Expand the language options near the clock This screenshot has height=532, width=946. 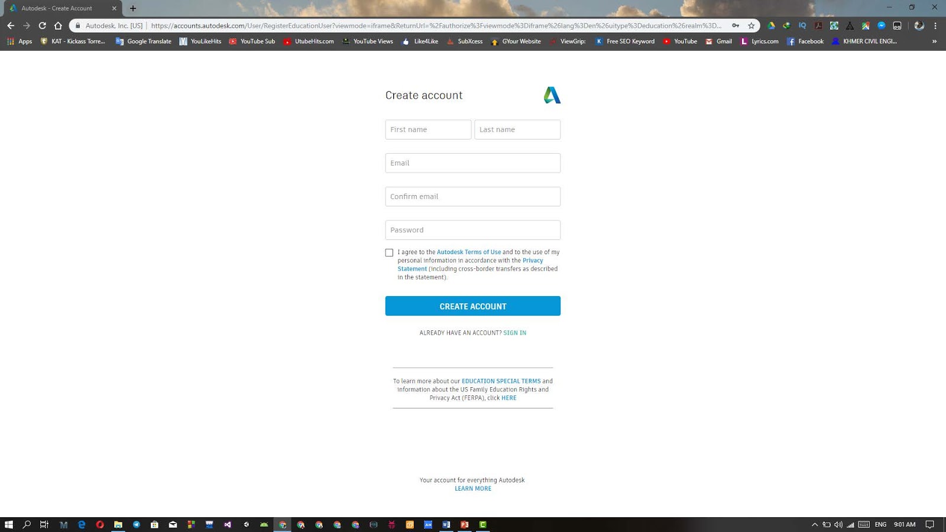click(880, 524)
